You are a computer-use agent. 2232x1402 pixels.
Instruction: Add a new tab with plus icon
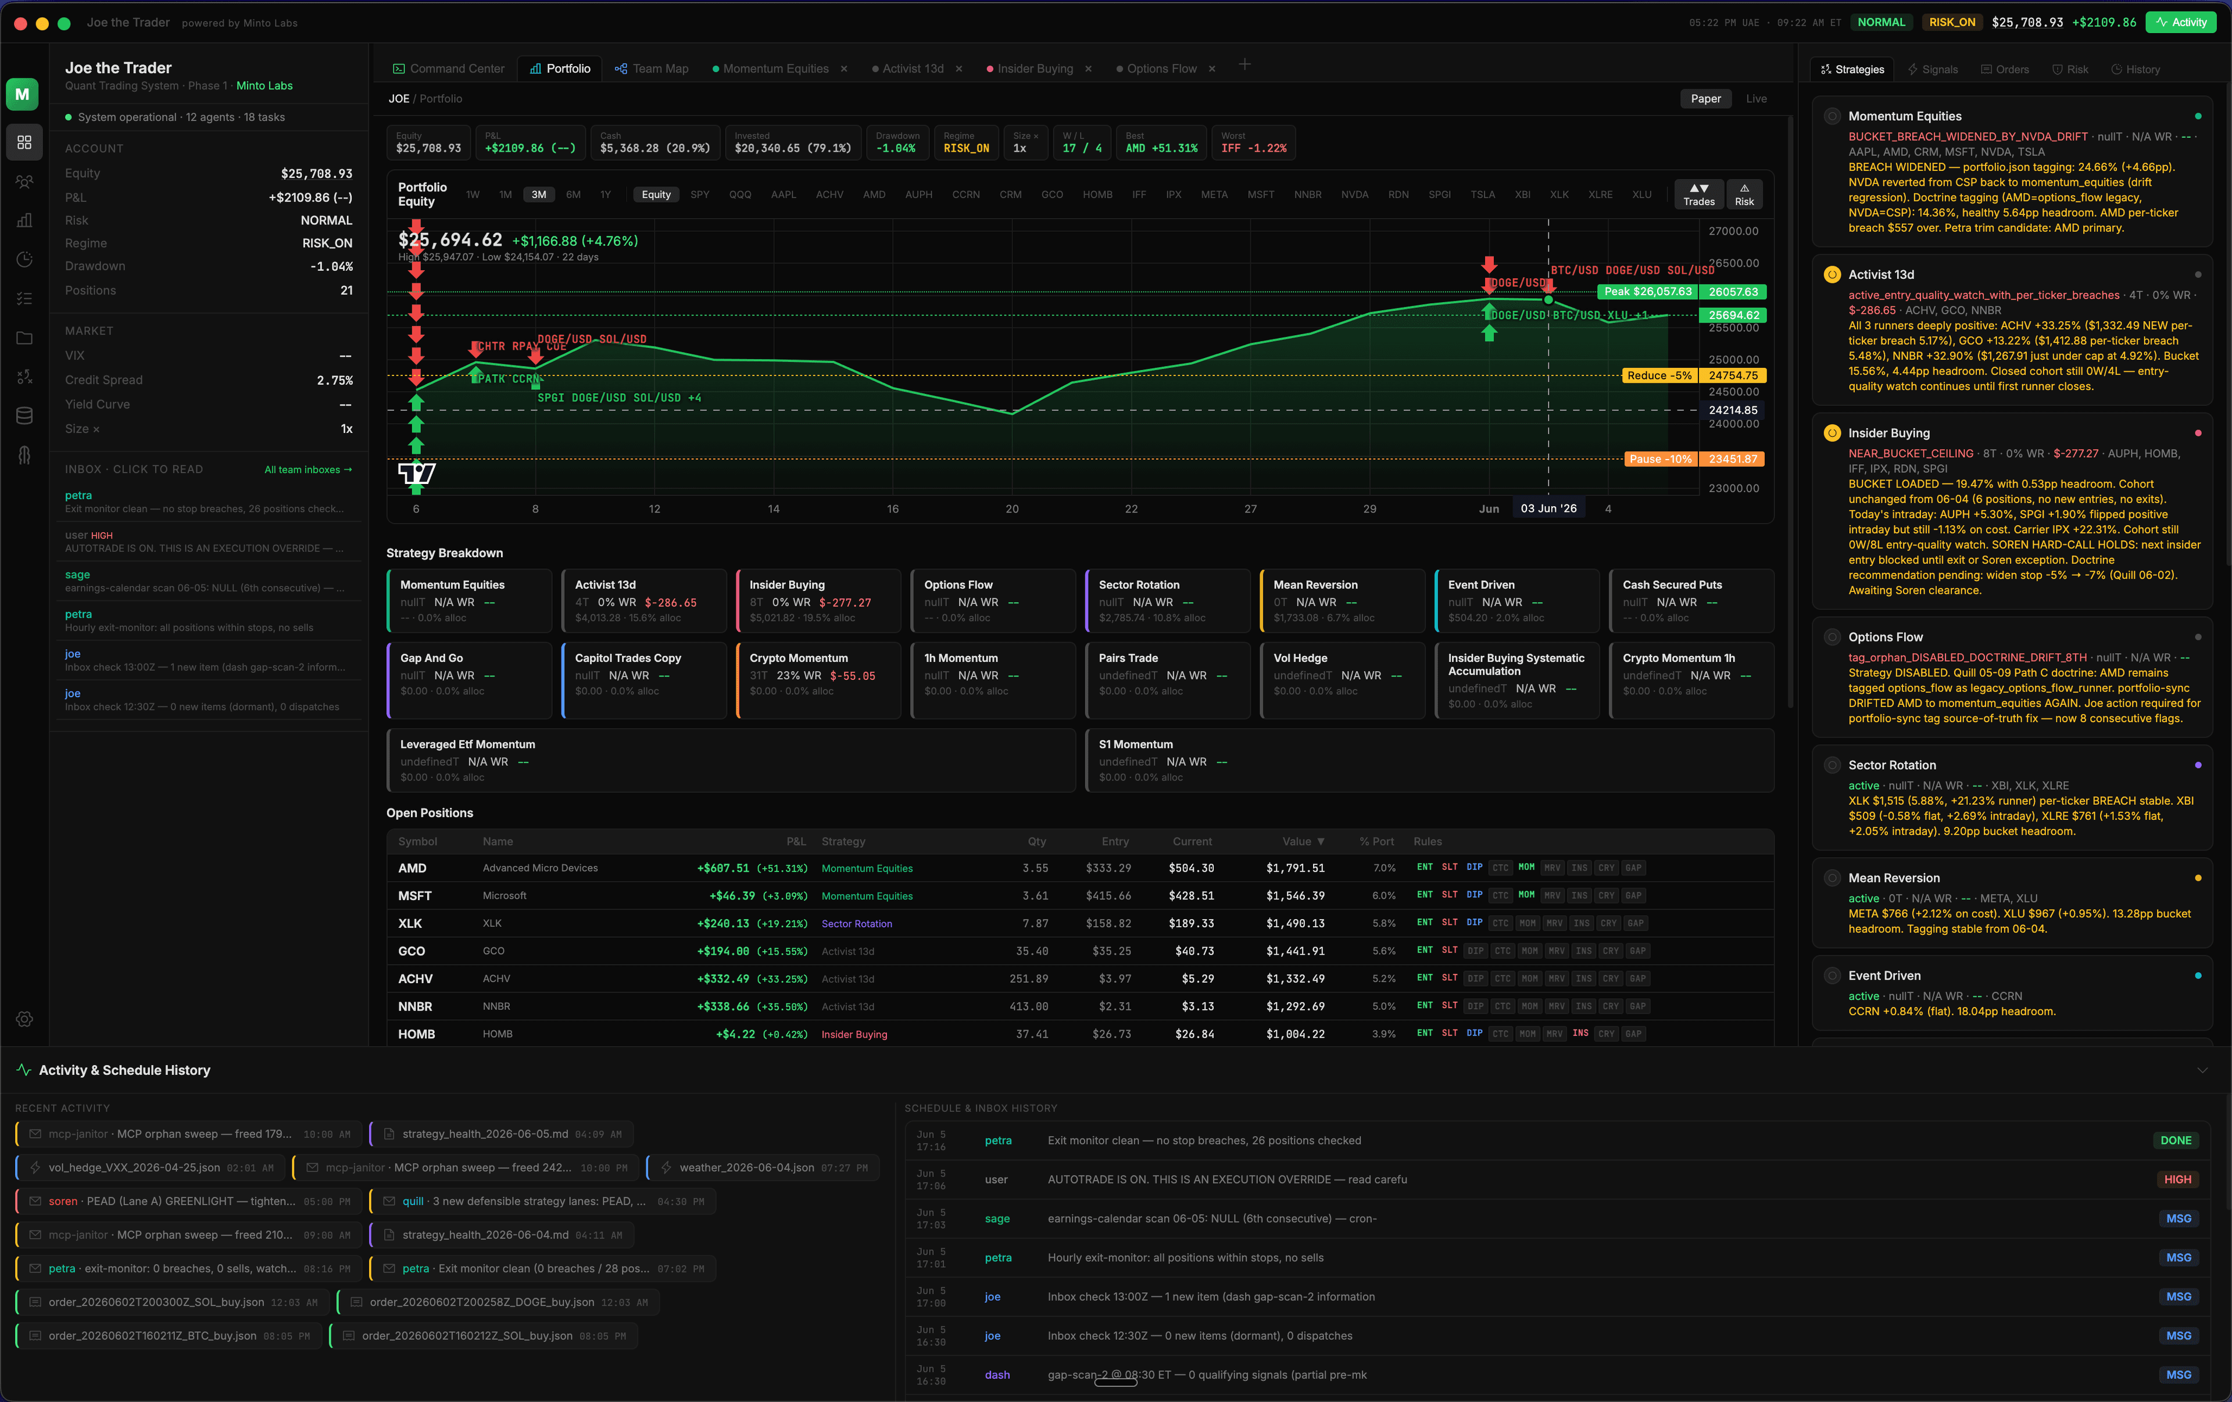(1245, 64)
